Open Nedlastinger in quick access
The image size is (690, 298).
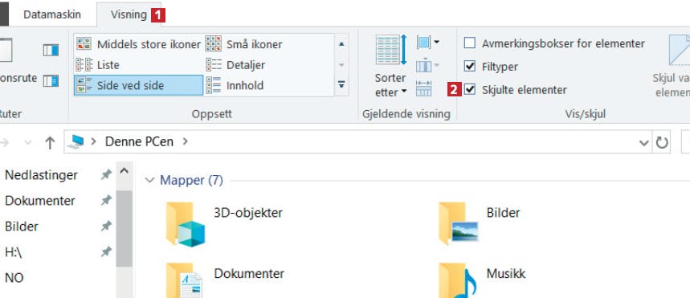(41, 175)
